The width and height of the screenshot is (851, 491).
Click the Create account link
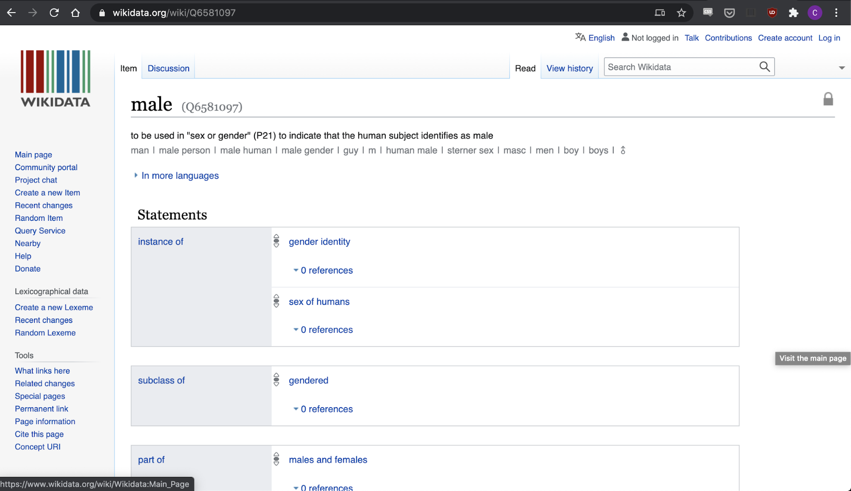tap(785, 38)
